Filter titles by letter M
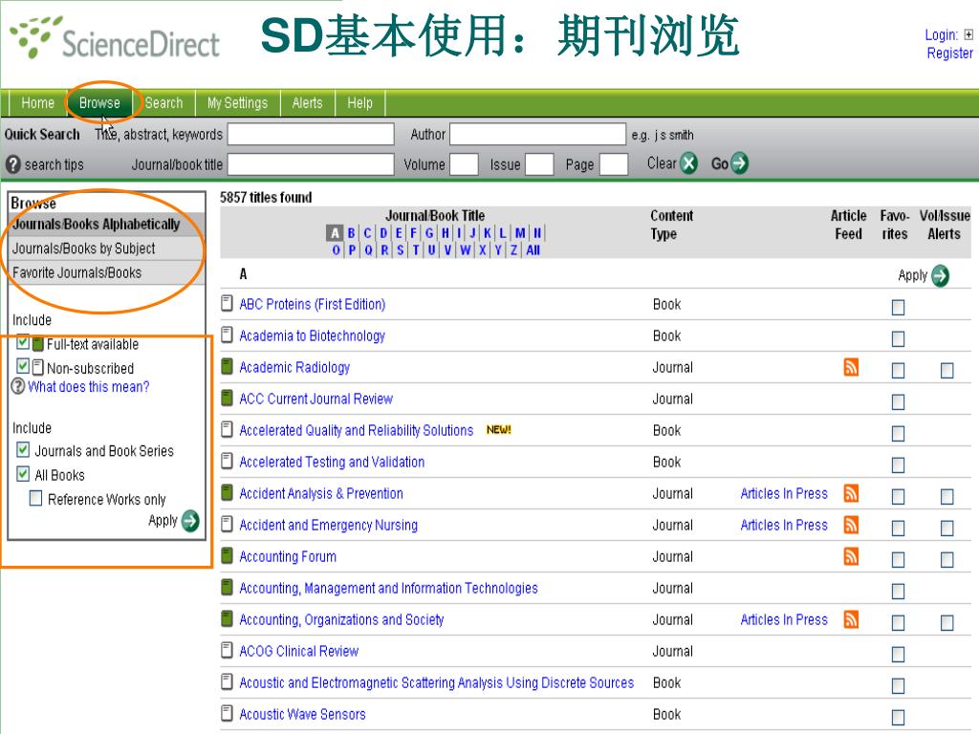979x734 pixels. (519, 233)
